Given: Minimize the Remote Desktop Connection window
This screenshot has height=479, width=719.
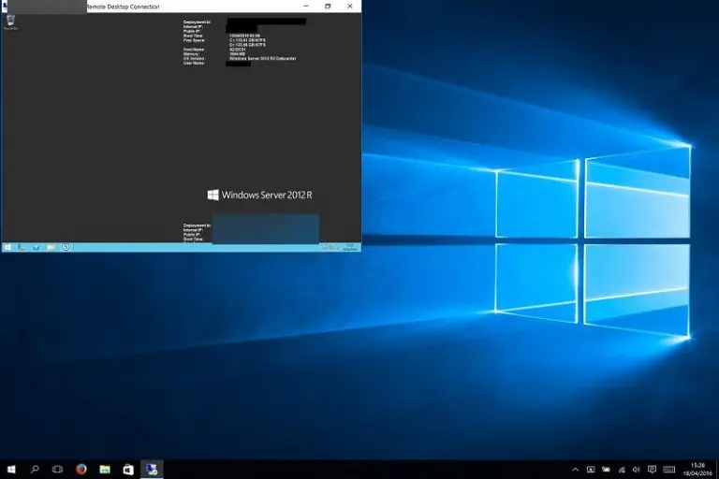Looking at the screenshot, I should click(x=306, y=7).
